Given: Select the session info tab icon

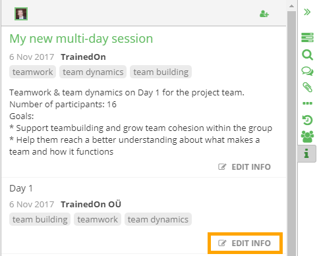Looking at the screenshot, I should [306, 153].
